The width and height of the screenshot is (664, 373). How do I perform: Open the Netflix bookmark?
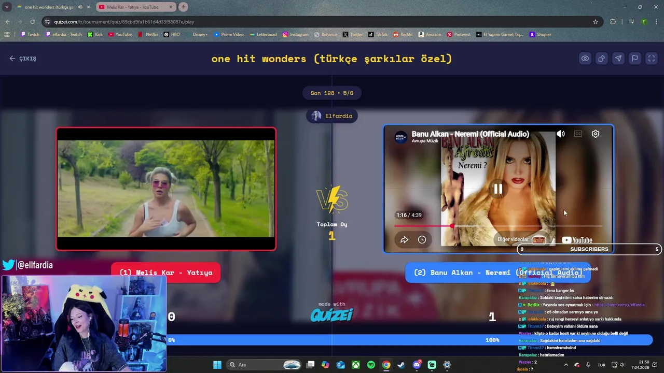point(148,35)
